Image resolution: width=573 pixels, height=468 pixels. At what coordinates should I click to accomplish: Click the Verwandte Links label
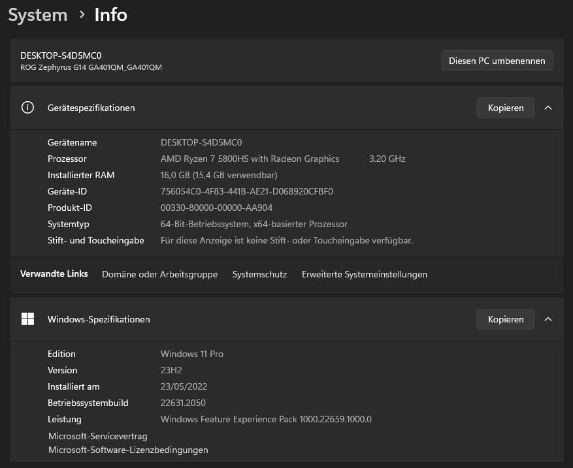(54, 273)
